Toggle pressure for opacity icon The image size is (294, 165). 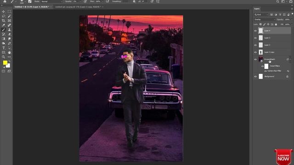(x=85, y=1)
